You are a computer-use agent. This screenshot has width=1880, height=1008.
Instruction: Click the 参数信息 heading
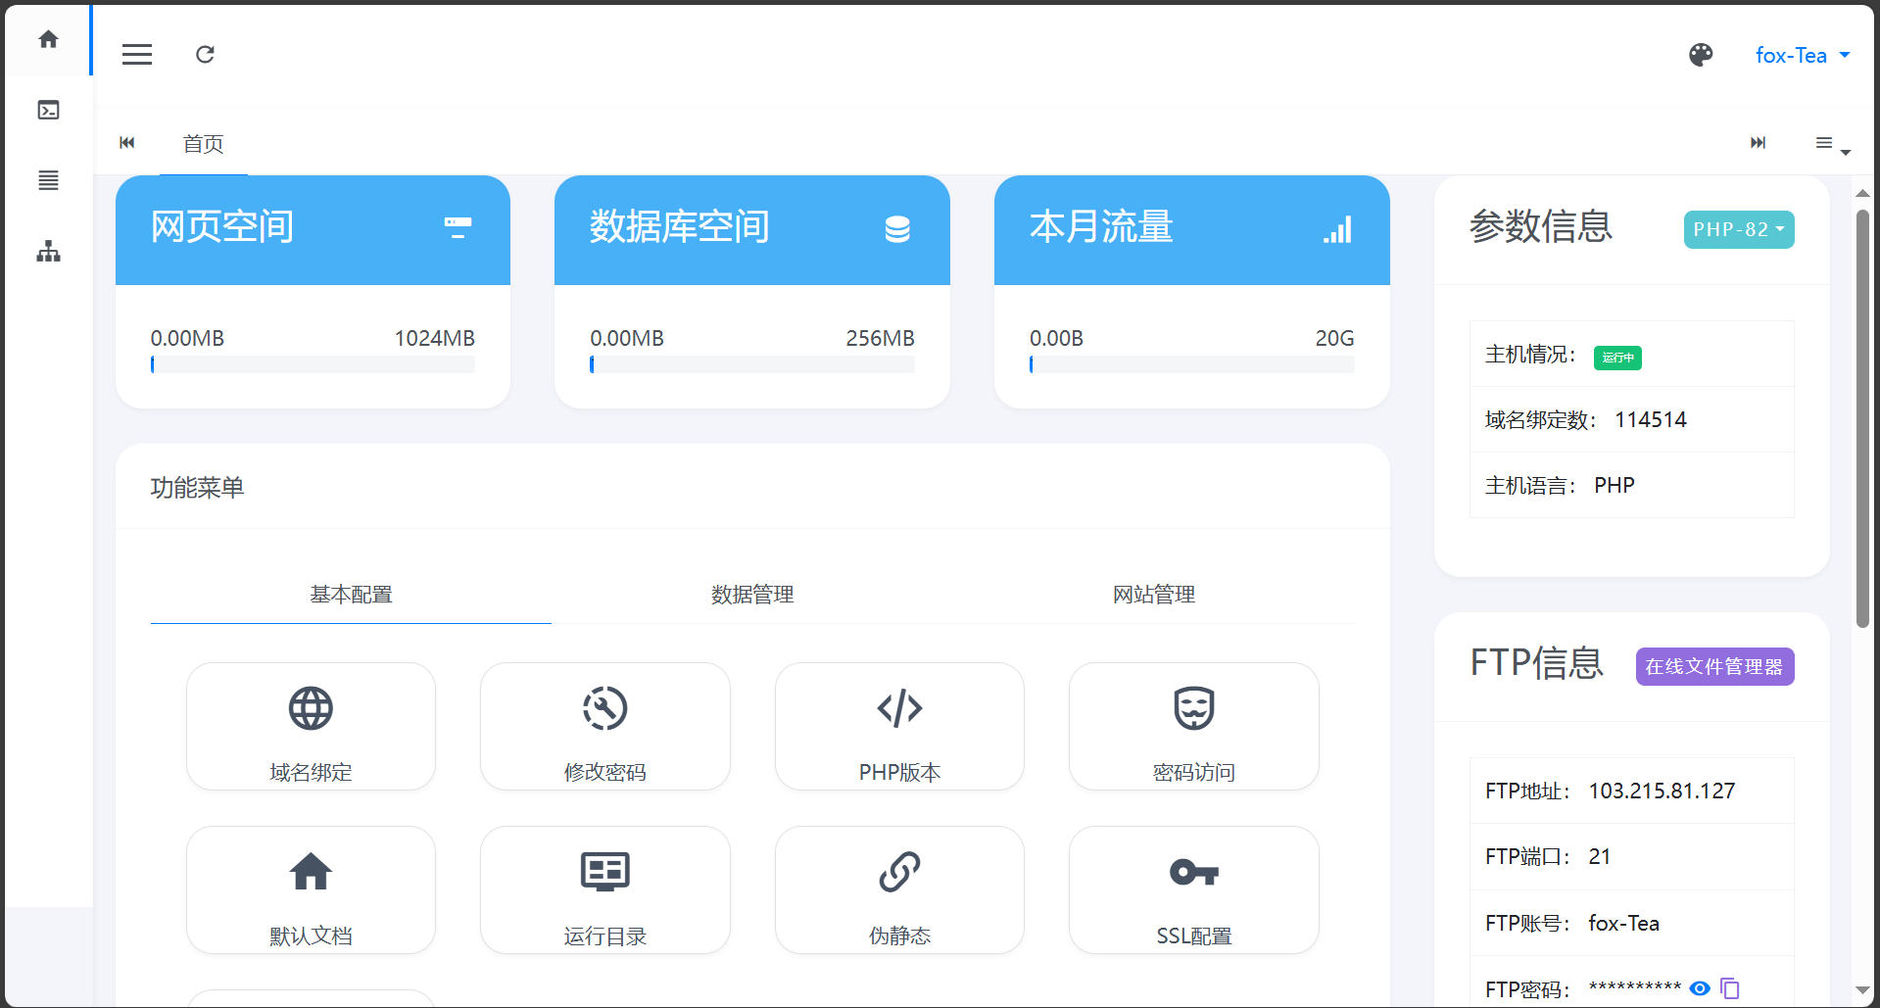point(1541,227)
